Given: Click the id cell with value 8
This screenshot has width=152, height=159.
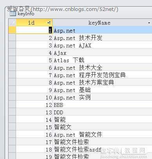Looking at the screenshot, I should 34,82.
